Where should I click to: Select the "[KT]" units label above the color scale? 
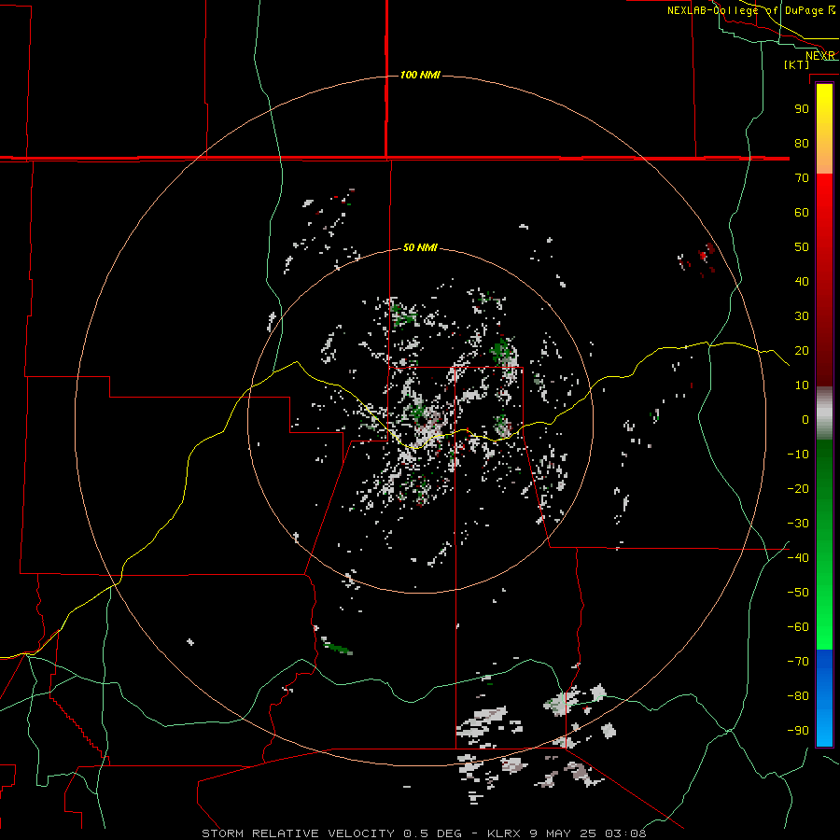point(797,64)
